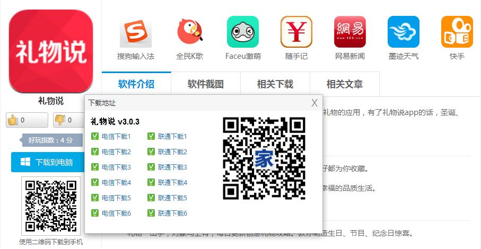Click the 网易新闻 text label
Viewport: 481px width, 249px height.
click(349, 56)
